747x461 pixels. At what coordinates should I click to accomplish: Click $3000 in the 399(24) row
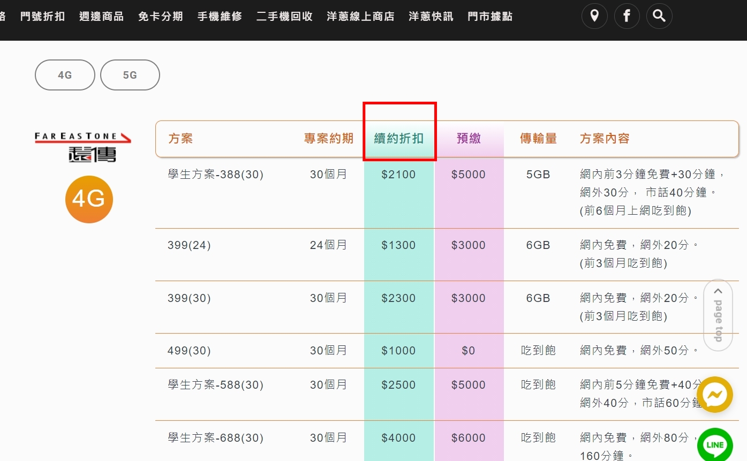[469, 245]
